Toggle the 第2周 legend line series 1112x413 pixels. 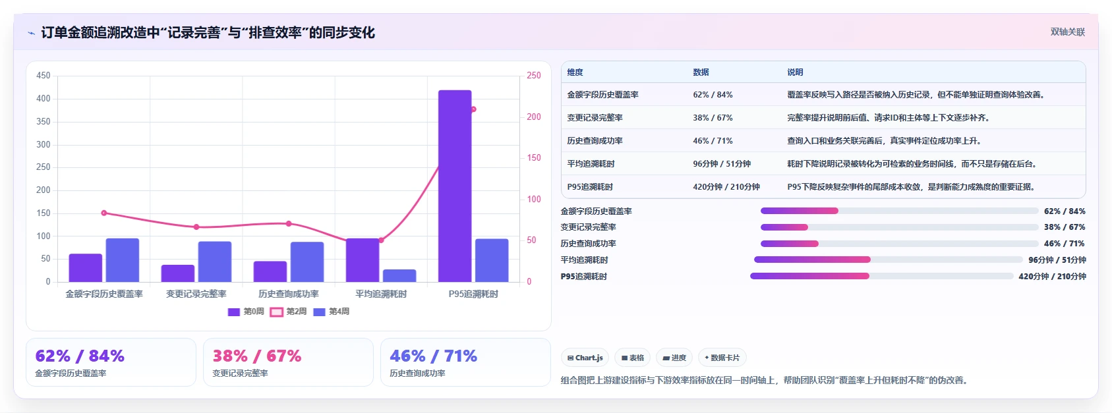pyautogui.click(x=288, y=312)
